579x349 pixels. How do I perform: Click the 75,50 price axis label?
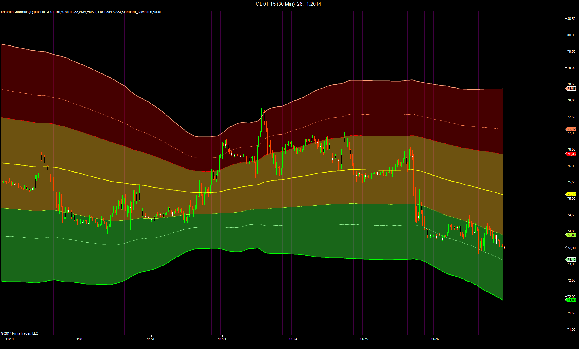point(571,182)
